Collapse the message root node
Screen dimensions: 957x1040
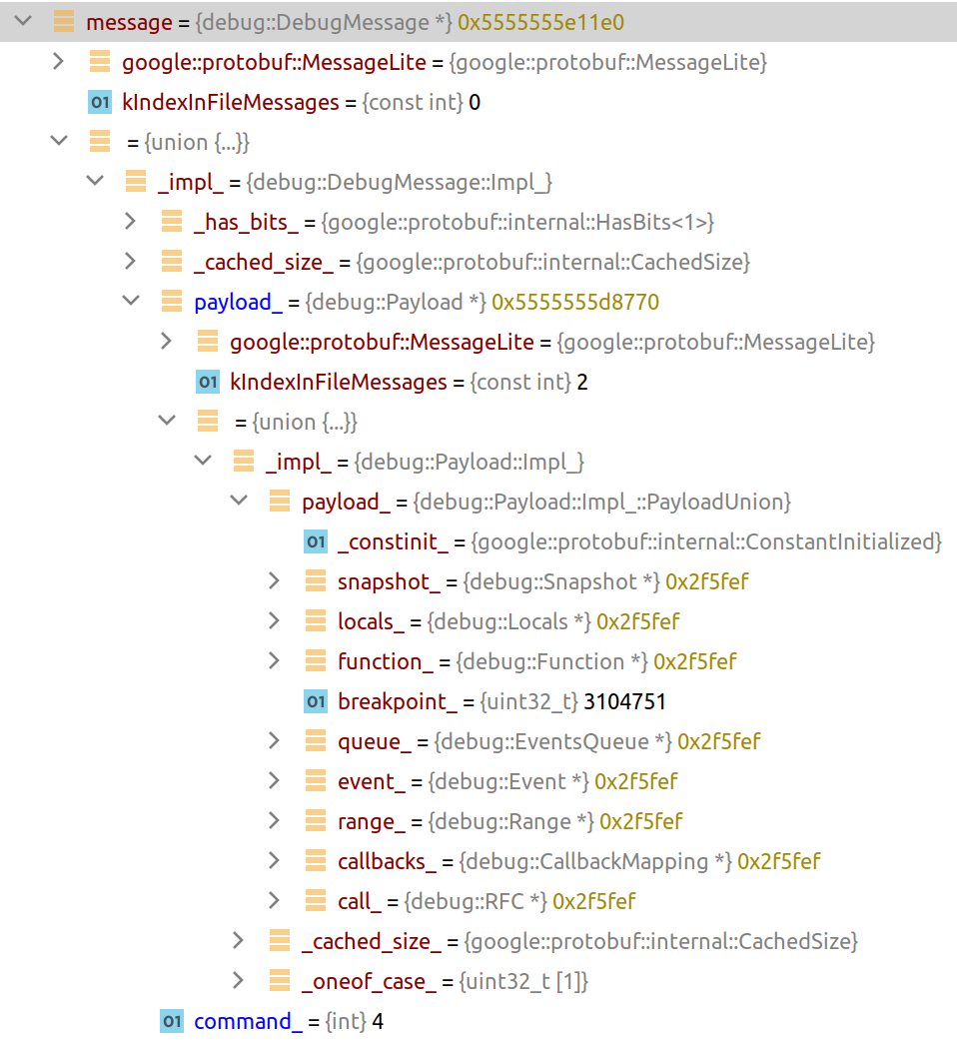click(22, 22)
